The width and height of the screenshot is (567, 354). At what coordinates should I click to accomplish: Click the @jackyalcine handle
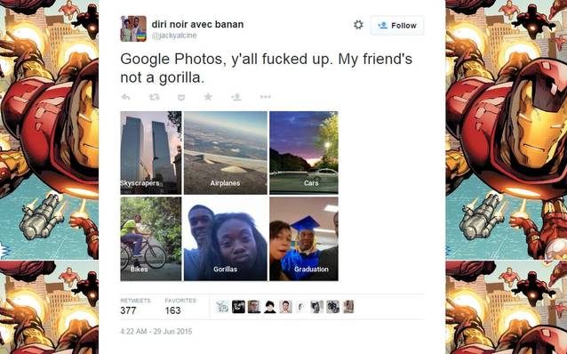tap(174, 36)
